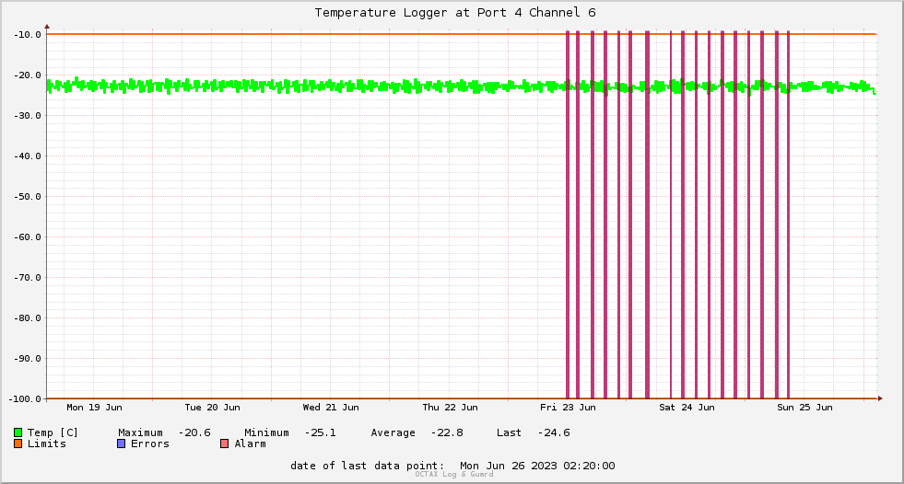The image size is (904, 484).
Task: Click the chart title 'Temperature Logger at Port 4 Channel 6'
Action: coord(455,13)
